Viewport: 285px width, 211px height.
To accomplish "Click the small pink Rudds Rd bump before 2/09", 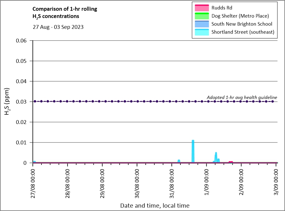I will point(230,162).
